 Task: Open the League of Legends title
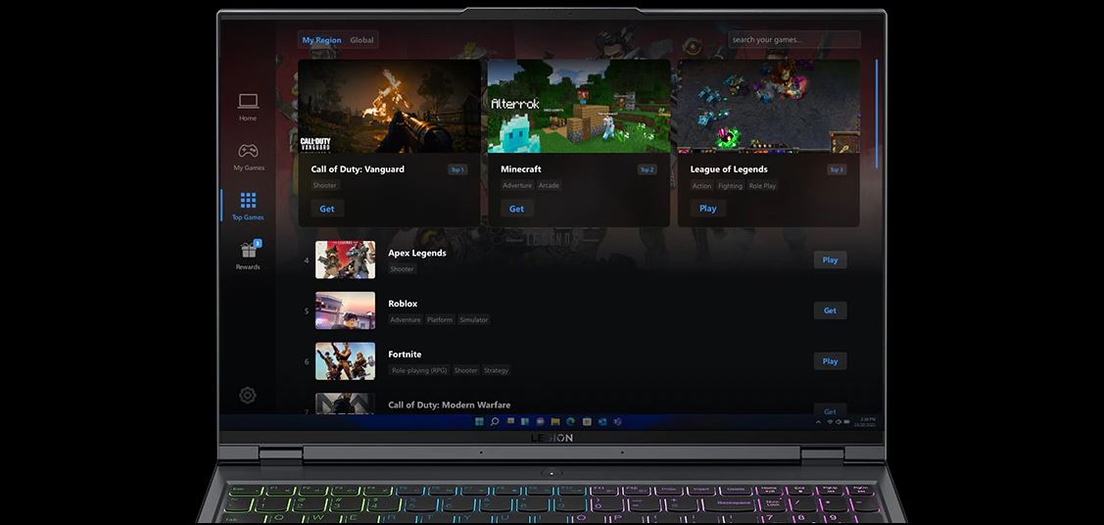pos(729,168)
